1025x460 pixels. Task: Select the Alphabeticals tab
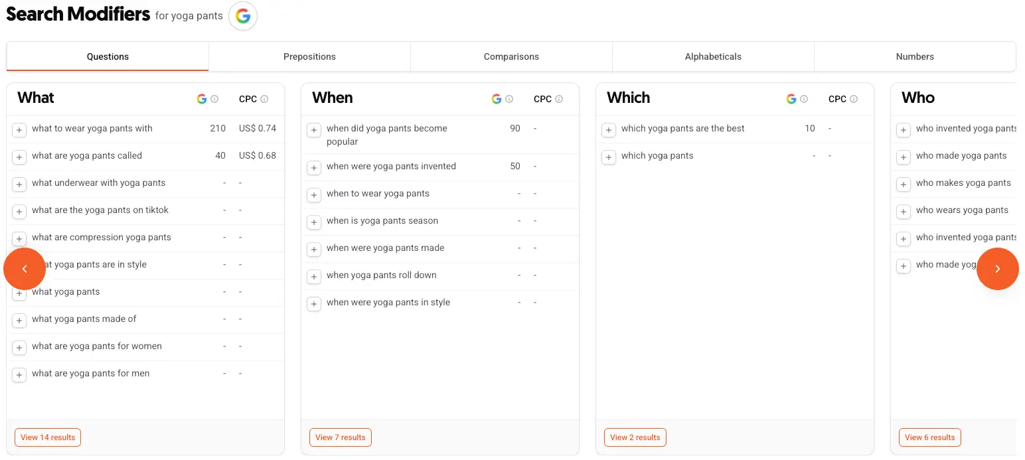coord(713,56)
